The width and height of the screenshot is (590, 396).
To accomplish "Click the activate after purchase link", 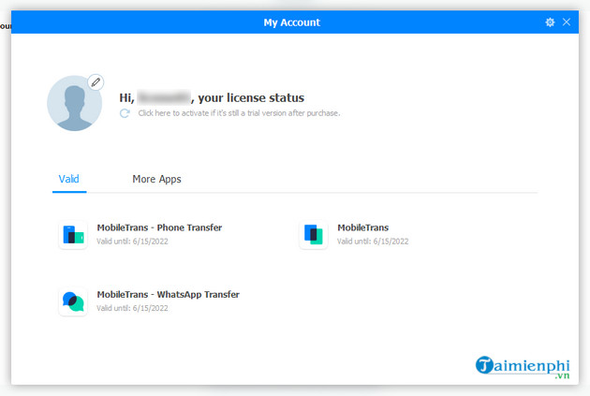I will pyautogui.click(x=239, y=113).
